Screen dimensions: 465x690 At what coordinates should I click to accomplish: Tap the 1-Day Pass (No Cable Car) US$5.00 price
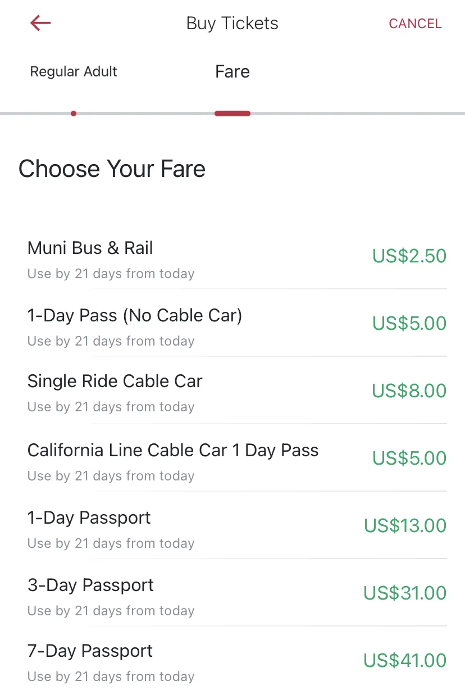click(409, 324)
